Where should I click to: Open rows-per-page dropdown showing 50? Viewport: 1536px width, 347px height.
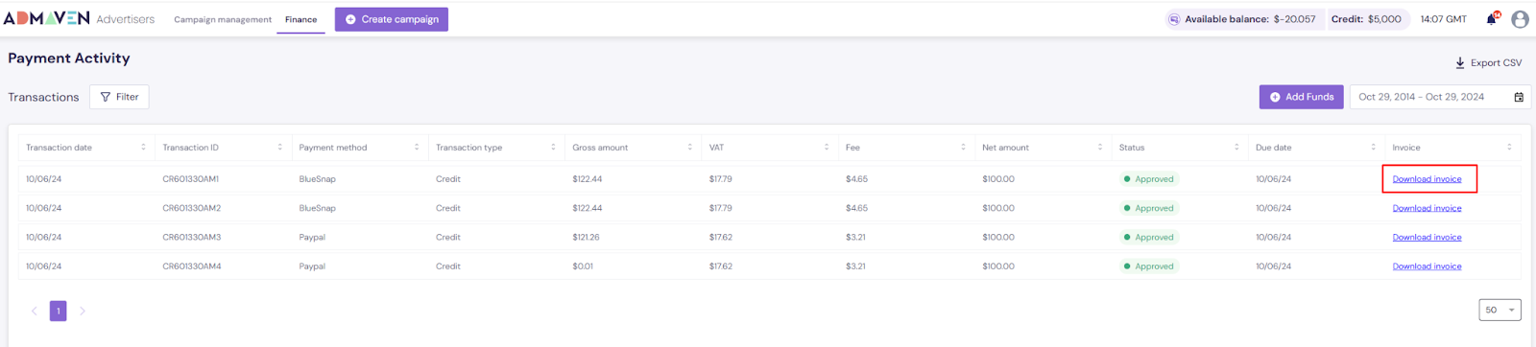1500,310
